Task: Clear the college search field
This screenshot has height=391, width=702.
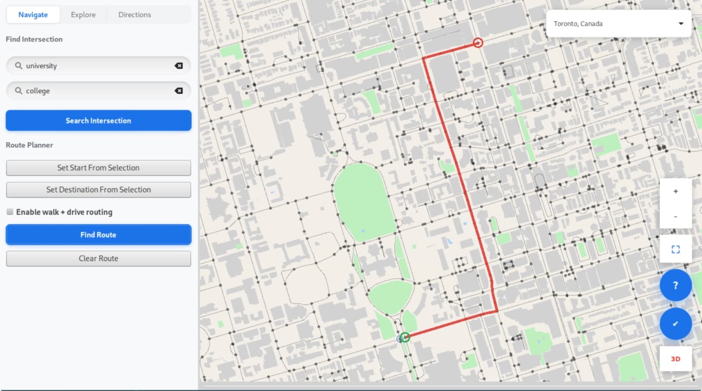Action: point(179,91)
